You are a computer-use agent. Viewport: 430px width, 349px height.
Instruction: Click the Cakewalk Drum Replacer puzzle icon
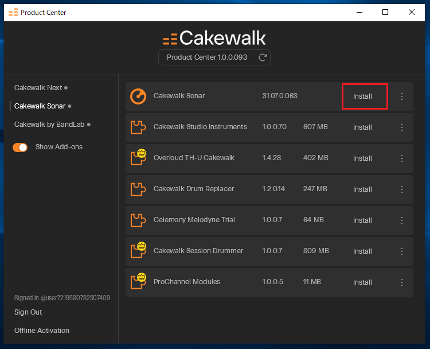pos(138,189)
